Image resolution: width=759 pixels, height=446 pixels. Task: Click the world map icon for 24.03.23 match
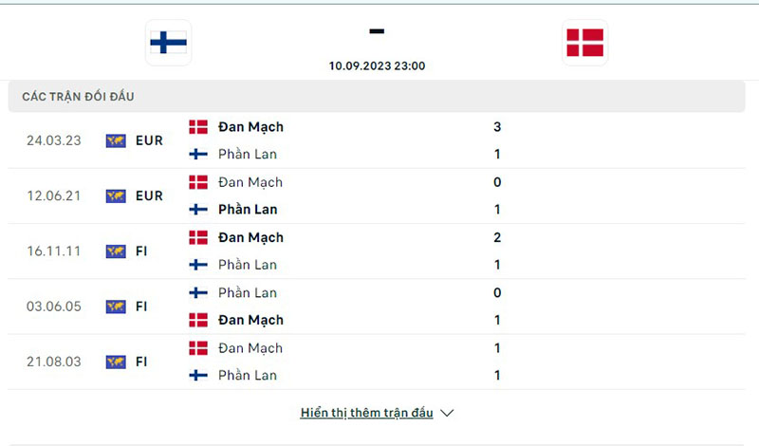click(x=116, y=140)
